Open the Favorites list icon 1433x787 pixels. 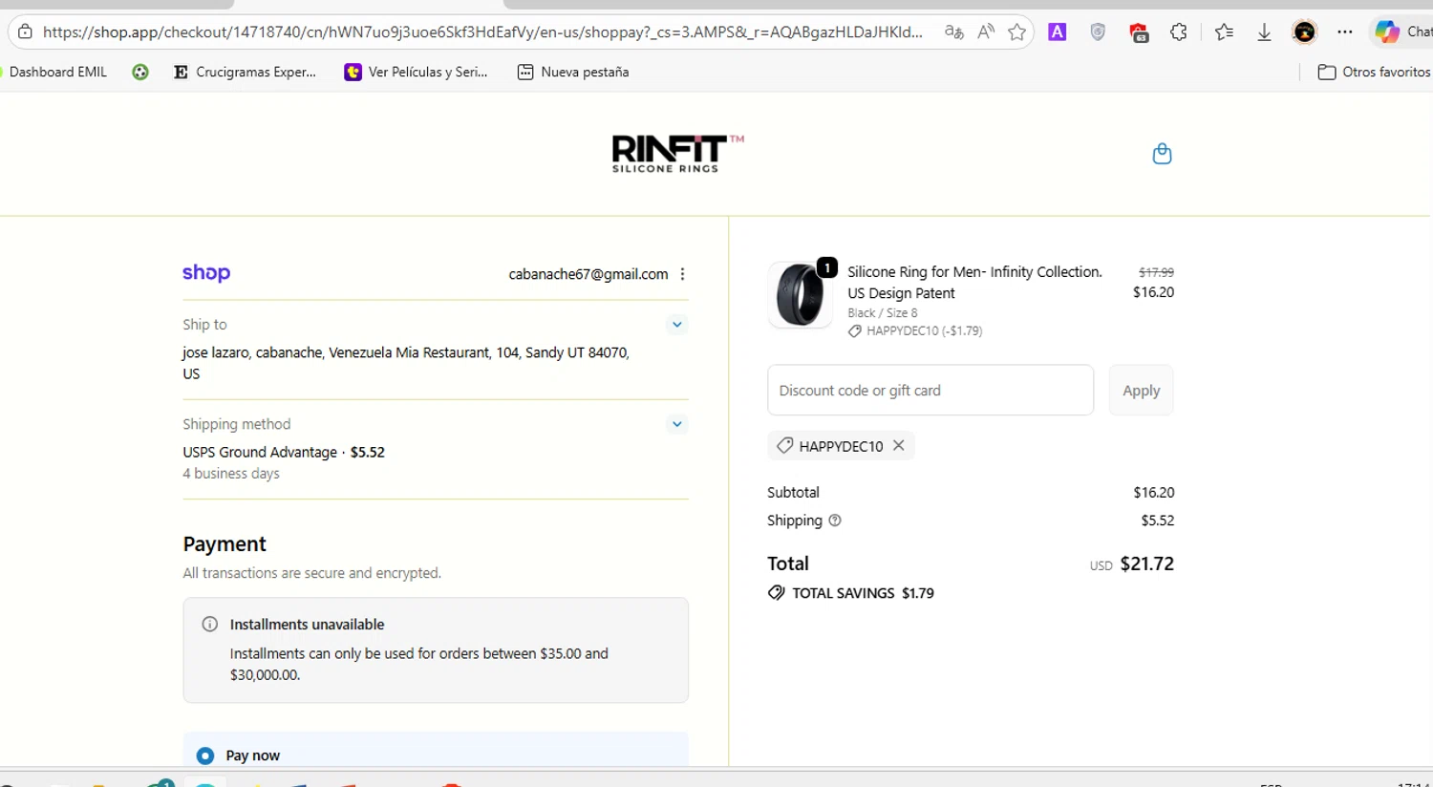coord(1224,32)
